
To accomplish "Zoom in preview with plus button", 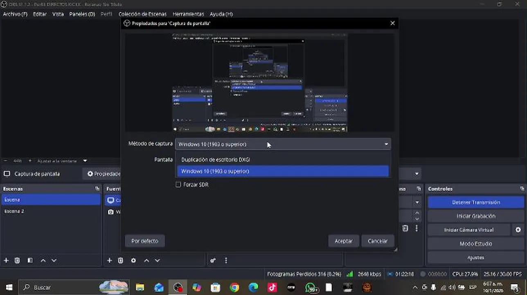I will tap(30, 161).
